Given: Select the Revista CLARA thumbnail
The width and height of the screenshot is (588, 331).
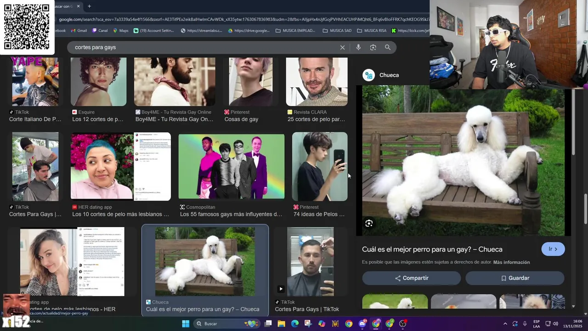Looking at the screenshot, I should click(317, 82).
